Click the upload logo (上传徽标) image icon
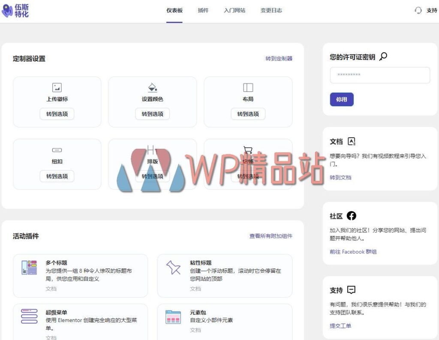The height and width of the screenshot is (340, 439). tap(56, 87)
